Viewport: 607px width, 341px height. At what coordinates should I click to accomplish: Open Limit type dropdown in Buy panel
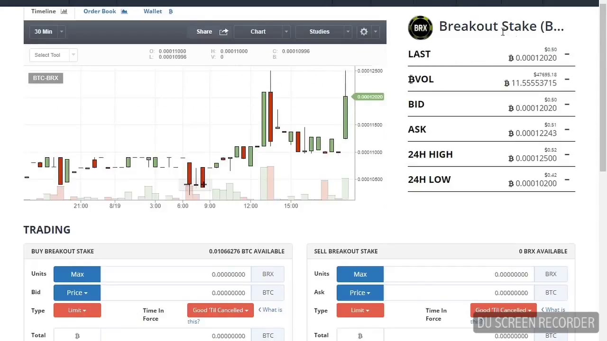[77, 310]
